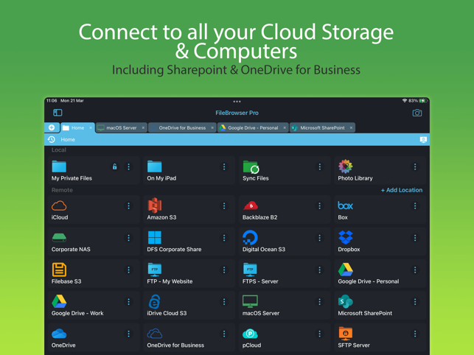
Task: Open My Private Files folder
Action: tap(94, 170)
